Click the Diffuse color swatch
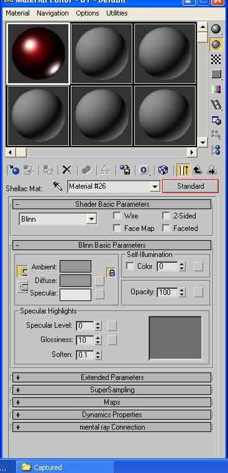This screenshot has height=473, width=228. tap(76, 281)
